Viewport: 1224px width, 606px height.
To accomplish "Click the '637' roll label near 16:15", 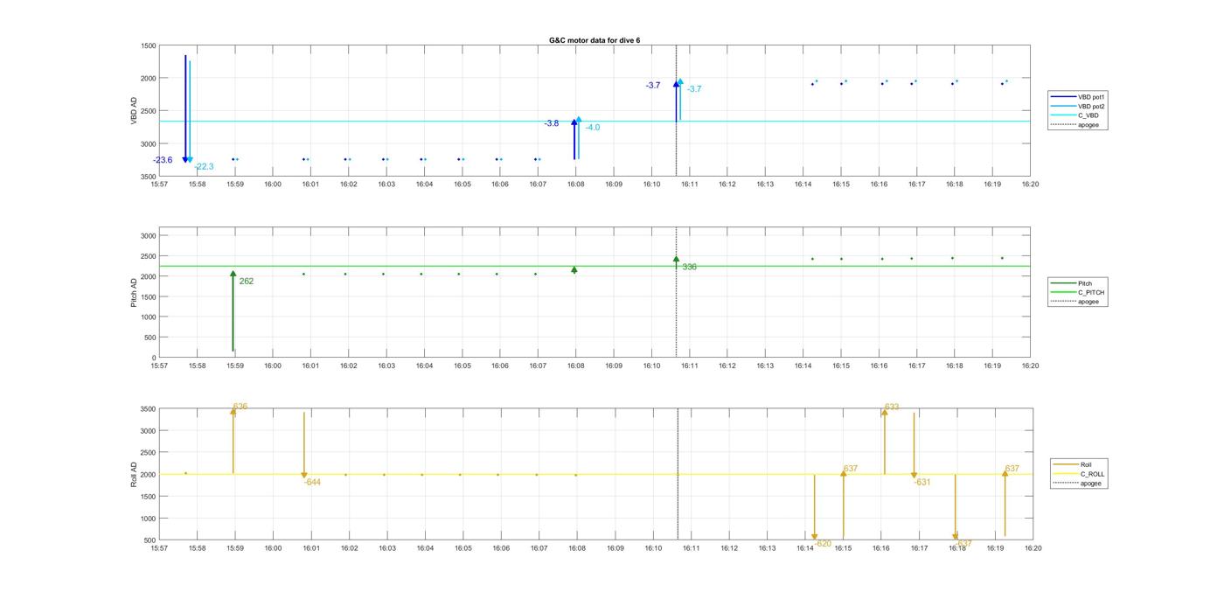I will [x=851, y=469].
